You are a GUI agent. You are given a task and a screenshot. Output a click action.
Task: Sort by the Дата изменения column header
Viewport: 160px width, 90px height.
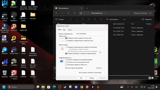(x=119, y=24)
